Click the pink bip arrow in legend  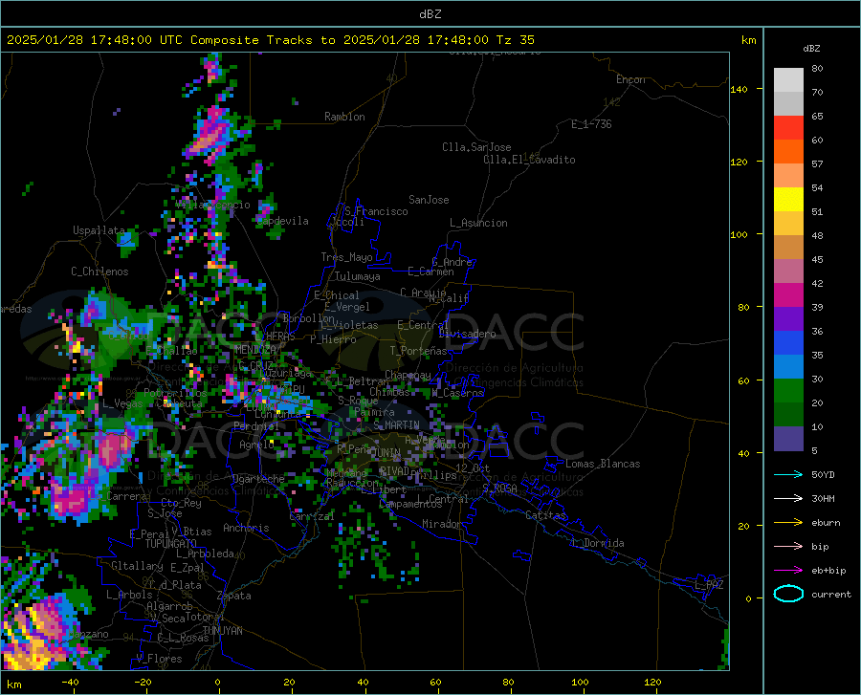pos(788,547)
